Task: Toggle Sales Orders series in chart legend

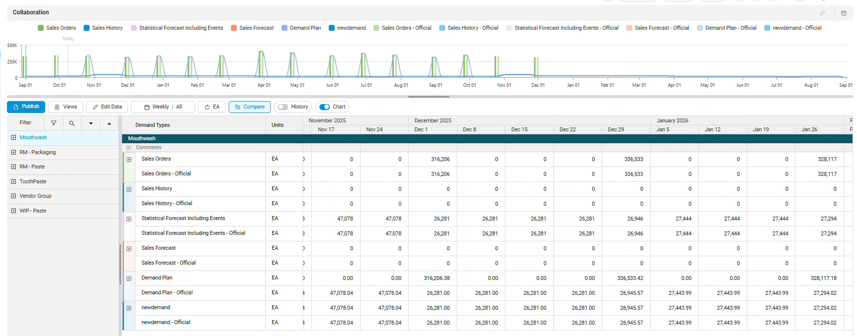Action: (x=57, y=28)
